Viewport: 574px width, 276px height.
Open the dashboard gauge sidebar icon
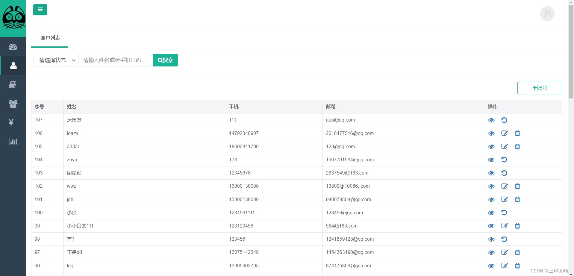(x=13, y=47)
